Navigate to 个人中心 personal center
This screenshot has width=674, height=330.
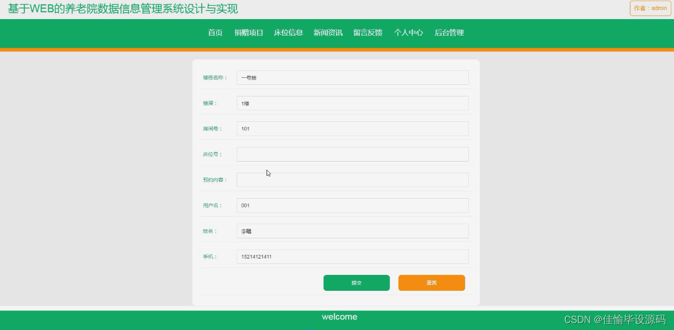click(408, 32)
